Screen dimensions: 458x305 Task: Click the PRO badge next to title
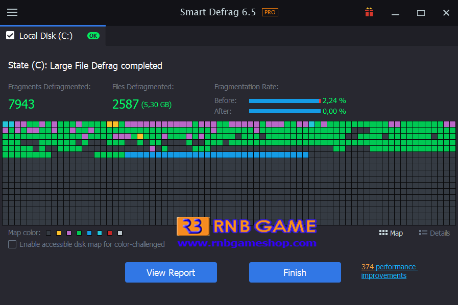(x=270, y=12)
